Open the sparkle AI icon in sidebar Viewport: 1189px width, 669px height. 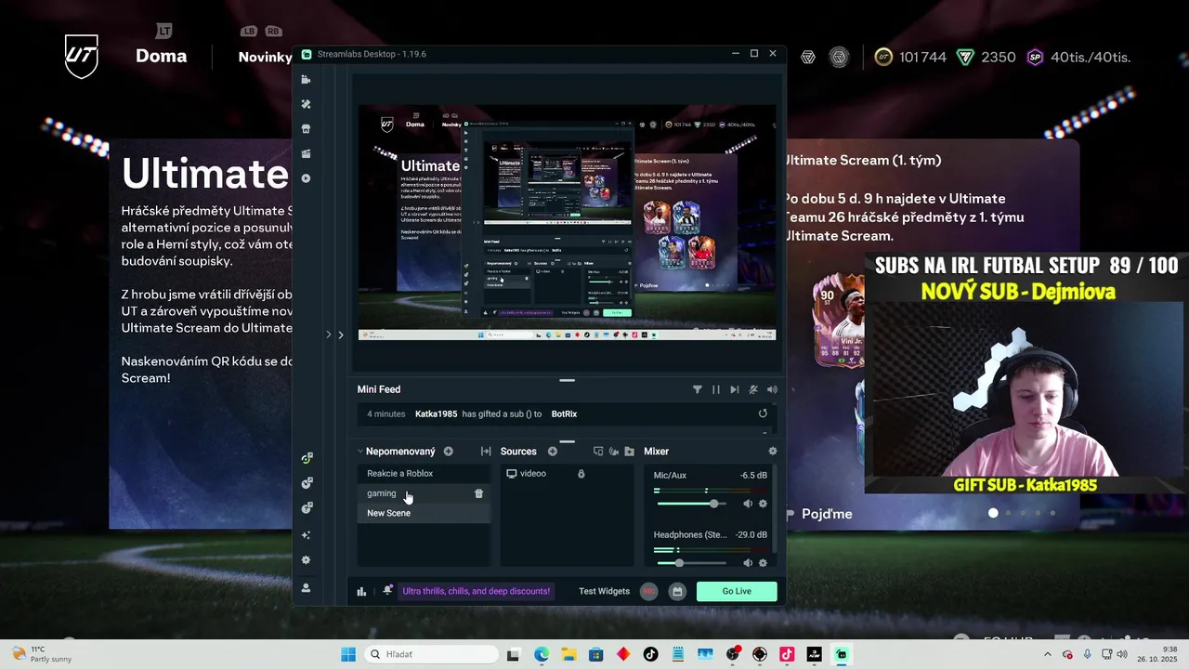(x=306, y=535)
